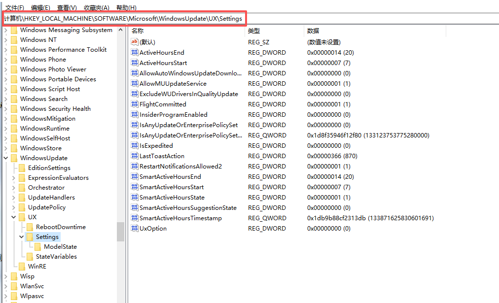Viewport: 499px width, 303px height.
Task: Click the data value 0x00000366 (870)
Action: click(x=332, y=156)
